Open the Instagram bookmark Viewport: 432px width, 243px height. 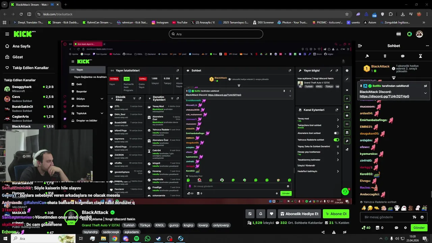coord(160,23)
